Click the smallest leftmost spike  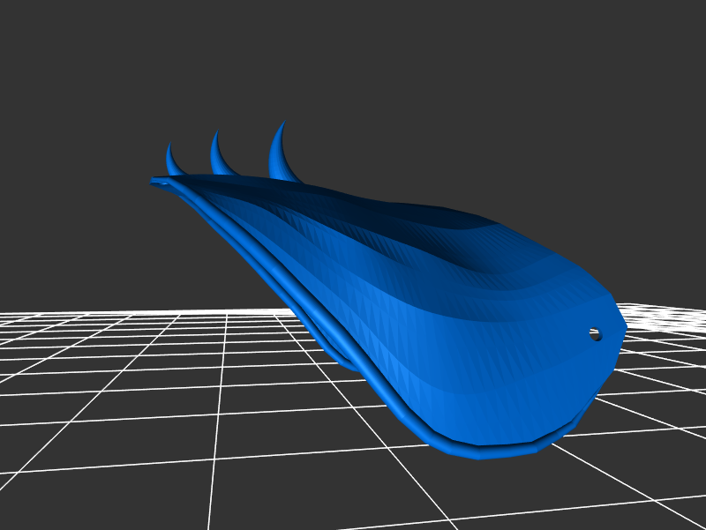coord(171,161)
